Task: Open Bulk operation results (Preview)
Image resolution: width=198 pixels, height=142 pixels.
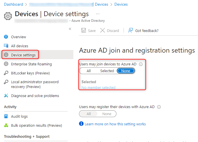Action: 37,126
